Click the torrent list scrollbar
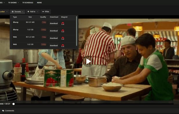This screenshot has width=179, height=114. [76, 31]
